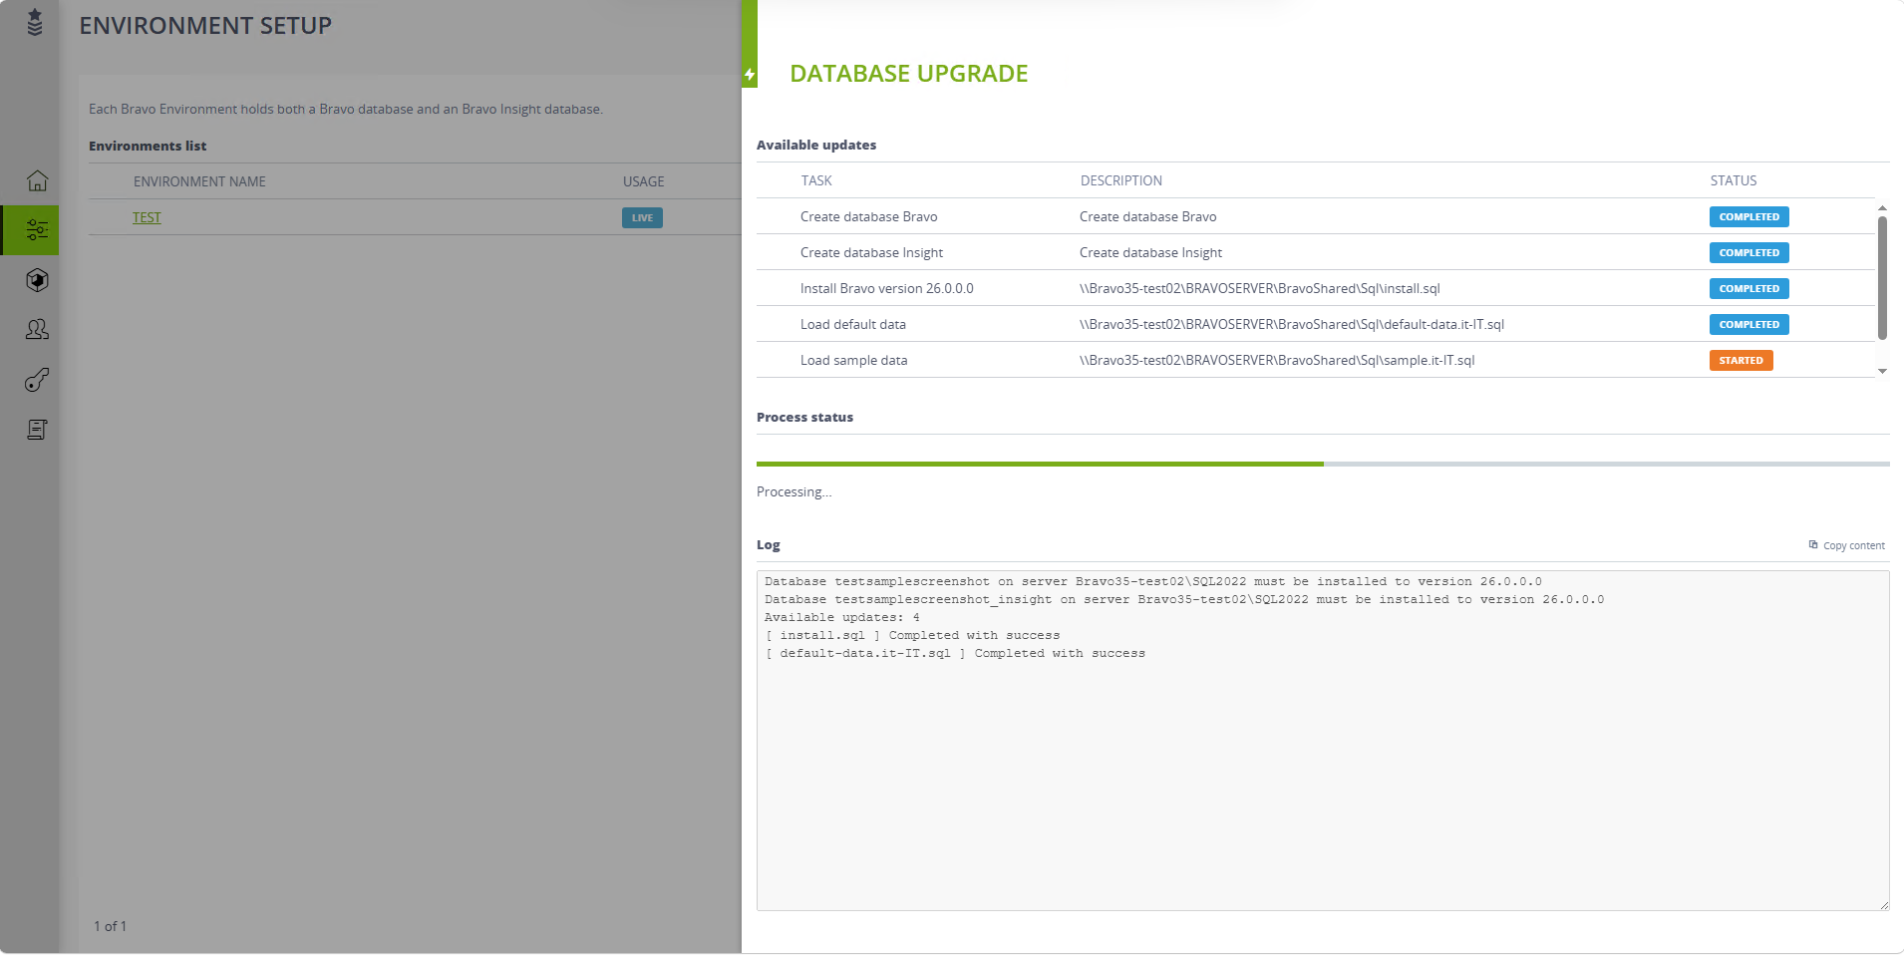Click COMPLETED status for Create database Insight

pyautogui.click(x=1748, y=252)
